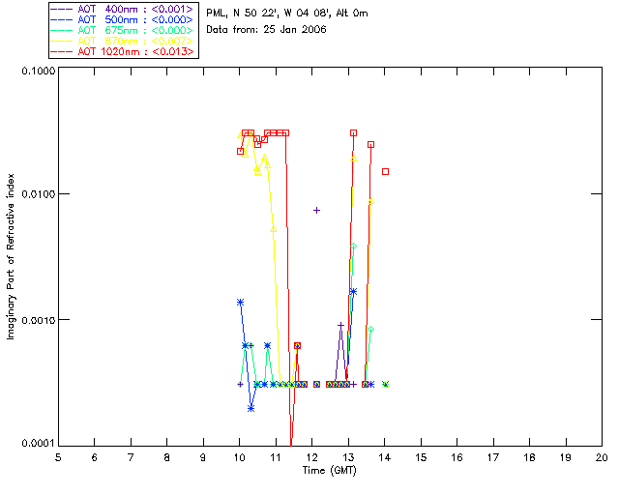Click the x-axis tick label 18

[529, 457]
